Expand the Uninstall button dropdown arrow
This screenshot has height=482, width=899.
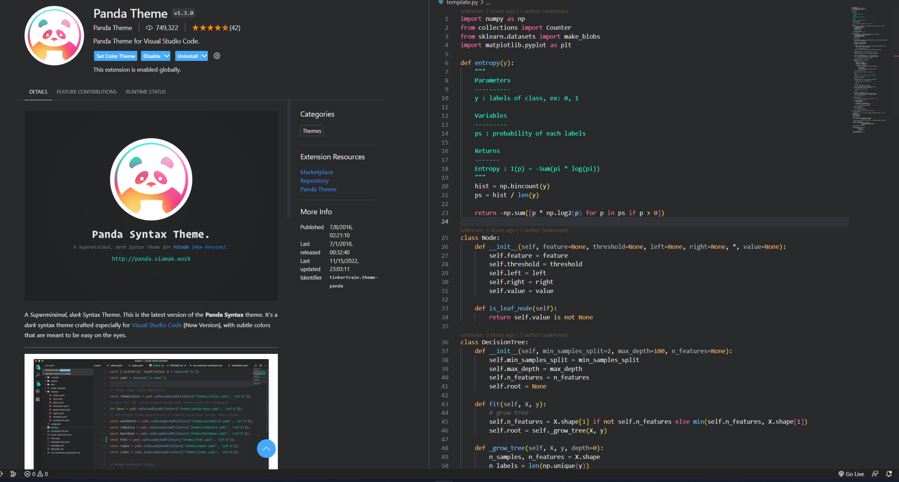point(204,56)
